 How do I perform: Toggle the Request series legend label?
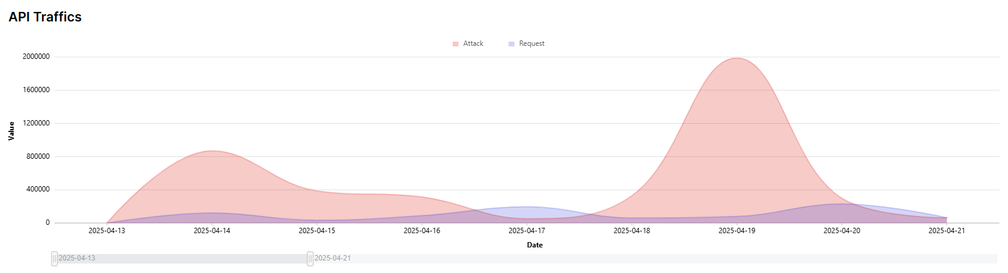[531, 43]
